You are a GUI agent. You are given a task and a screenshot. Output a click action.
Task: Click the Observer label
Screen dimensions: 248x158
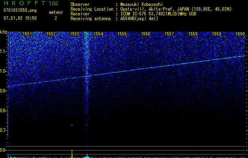(80, 4)
